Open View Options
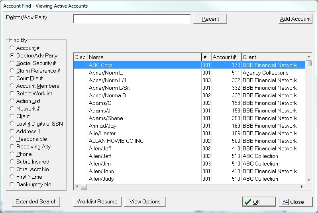This screenshot has width=318, height=213. pos(145,201)
